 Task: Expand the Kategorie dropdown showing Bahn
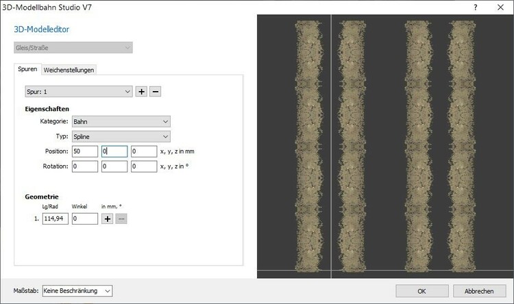tap(121, 122)
